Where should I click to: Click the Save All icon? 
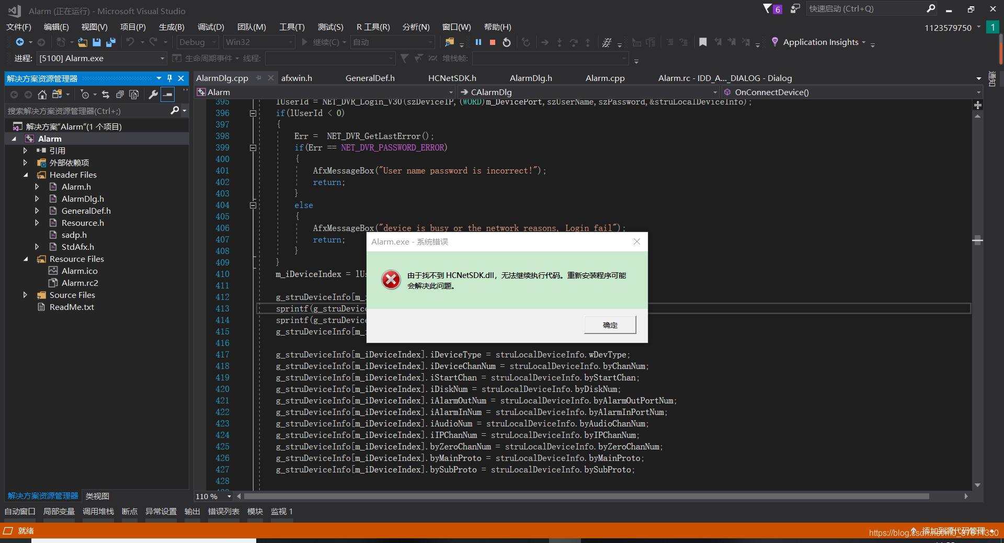(x=111, y=42)
